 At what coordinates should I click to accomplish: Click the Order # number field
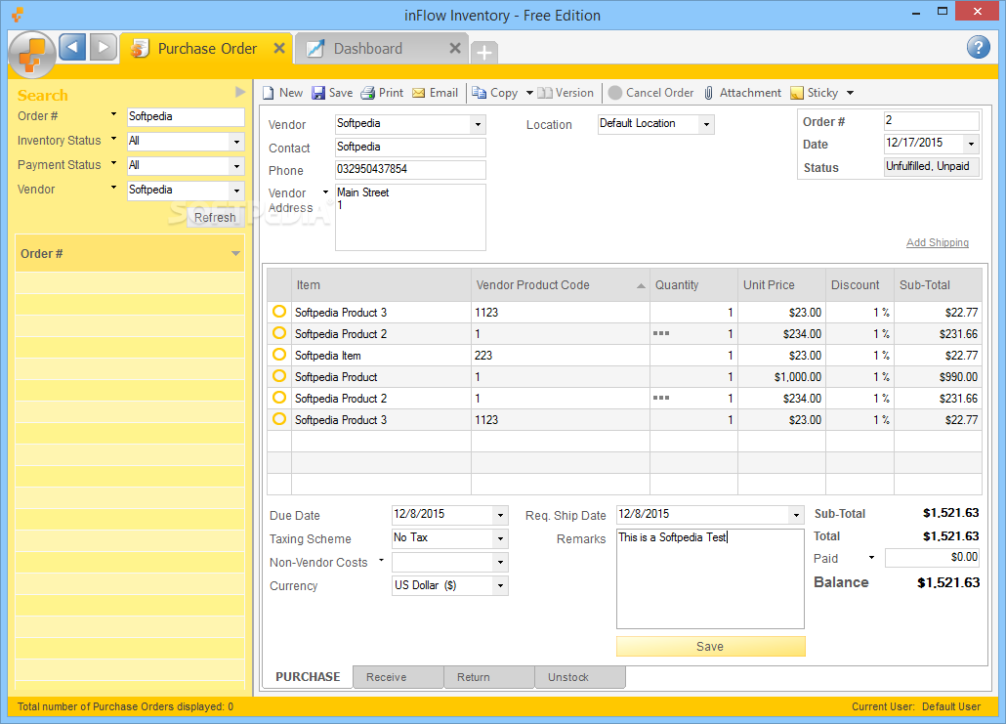pyautogui.click(x=931, y=121)
